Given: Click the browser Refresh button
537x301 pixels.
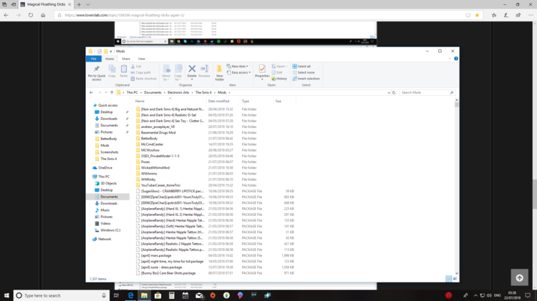Looking at the screenshot, I should point(31,15).
